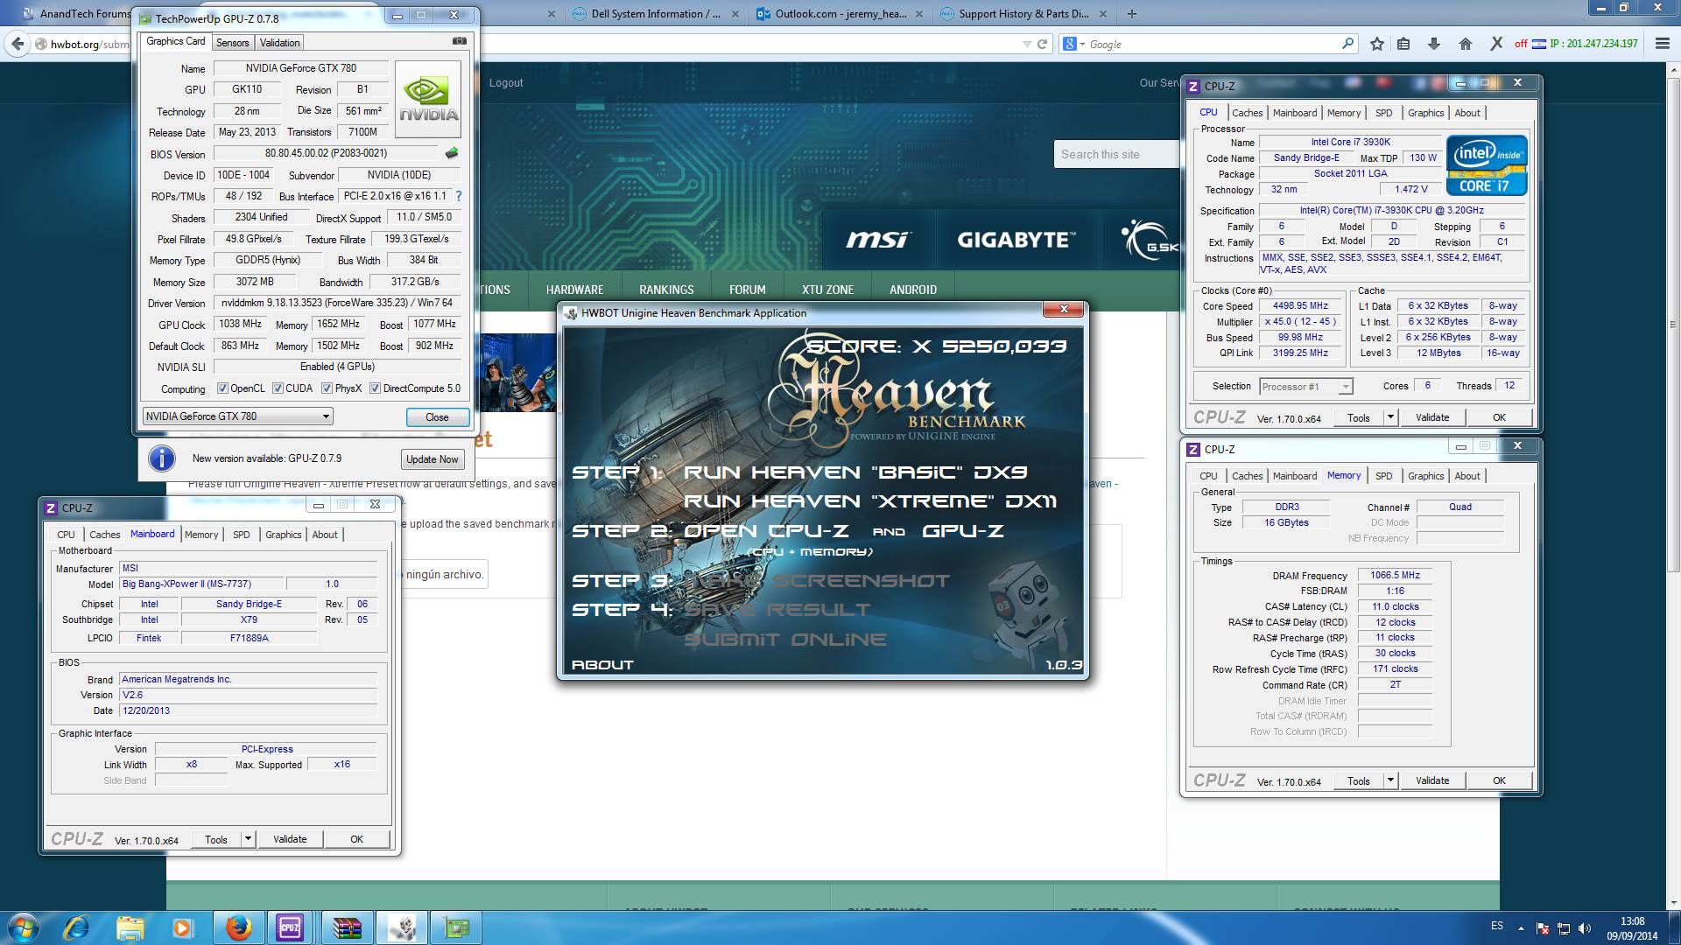This screenshot has height=945, width=1681.
Task: Open new tab with plus button
Action: 1132,13
